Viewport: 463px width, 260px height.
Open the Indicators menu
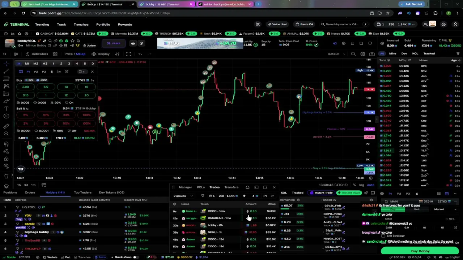(37, 54)
